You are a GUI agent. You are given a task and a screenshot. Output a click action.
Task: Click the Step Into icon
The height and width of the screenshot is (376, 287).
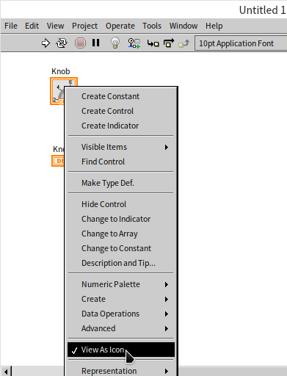(x=153, y=43)
